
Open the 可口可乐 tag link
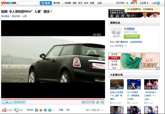119,46
